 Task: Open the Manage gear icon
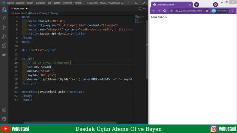[x=4, y=119]
